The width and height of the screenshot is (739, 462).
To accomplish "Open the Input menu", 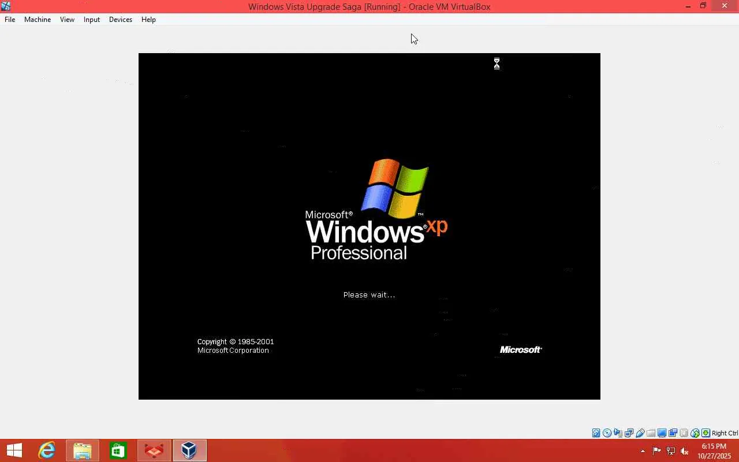I will click(x=92, y=20).
